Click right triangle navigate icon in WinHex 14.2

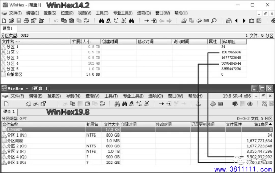[x=244, y=21]
